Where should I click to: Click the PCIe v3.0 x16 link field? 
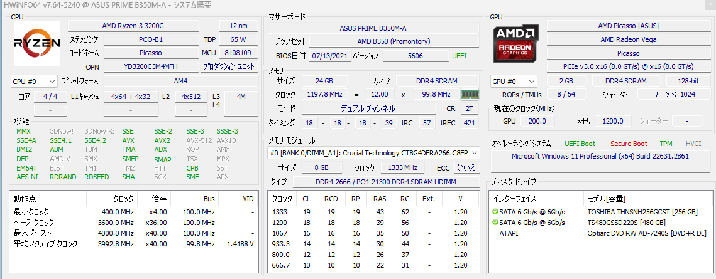click(629, 67)
